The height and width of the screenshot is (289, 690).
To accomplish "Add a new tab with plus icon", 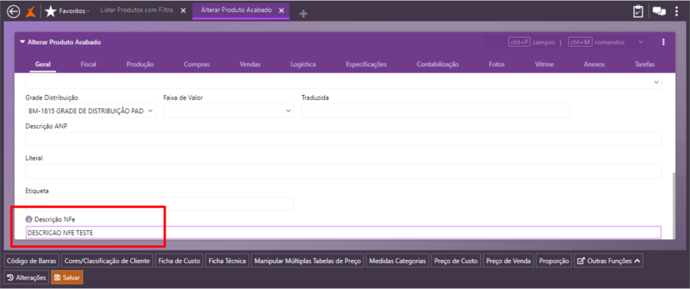I will [303, 14].
